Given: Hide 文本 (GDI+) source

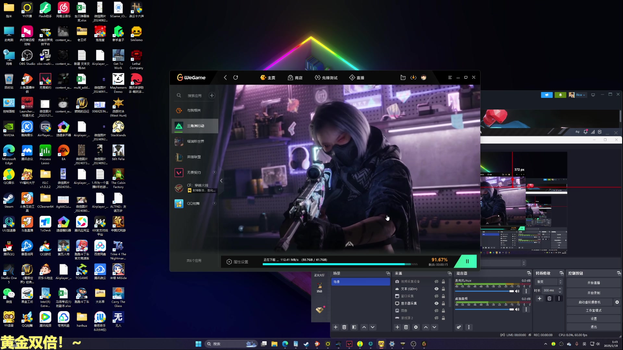Looking at the screenshot, I should tap(436, 289).
